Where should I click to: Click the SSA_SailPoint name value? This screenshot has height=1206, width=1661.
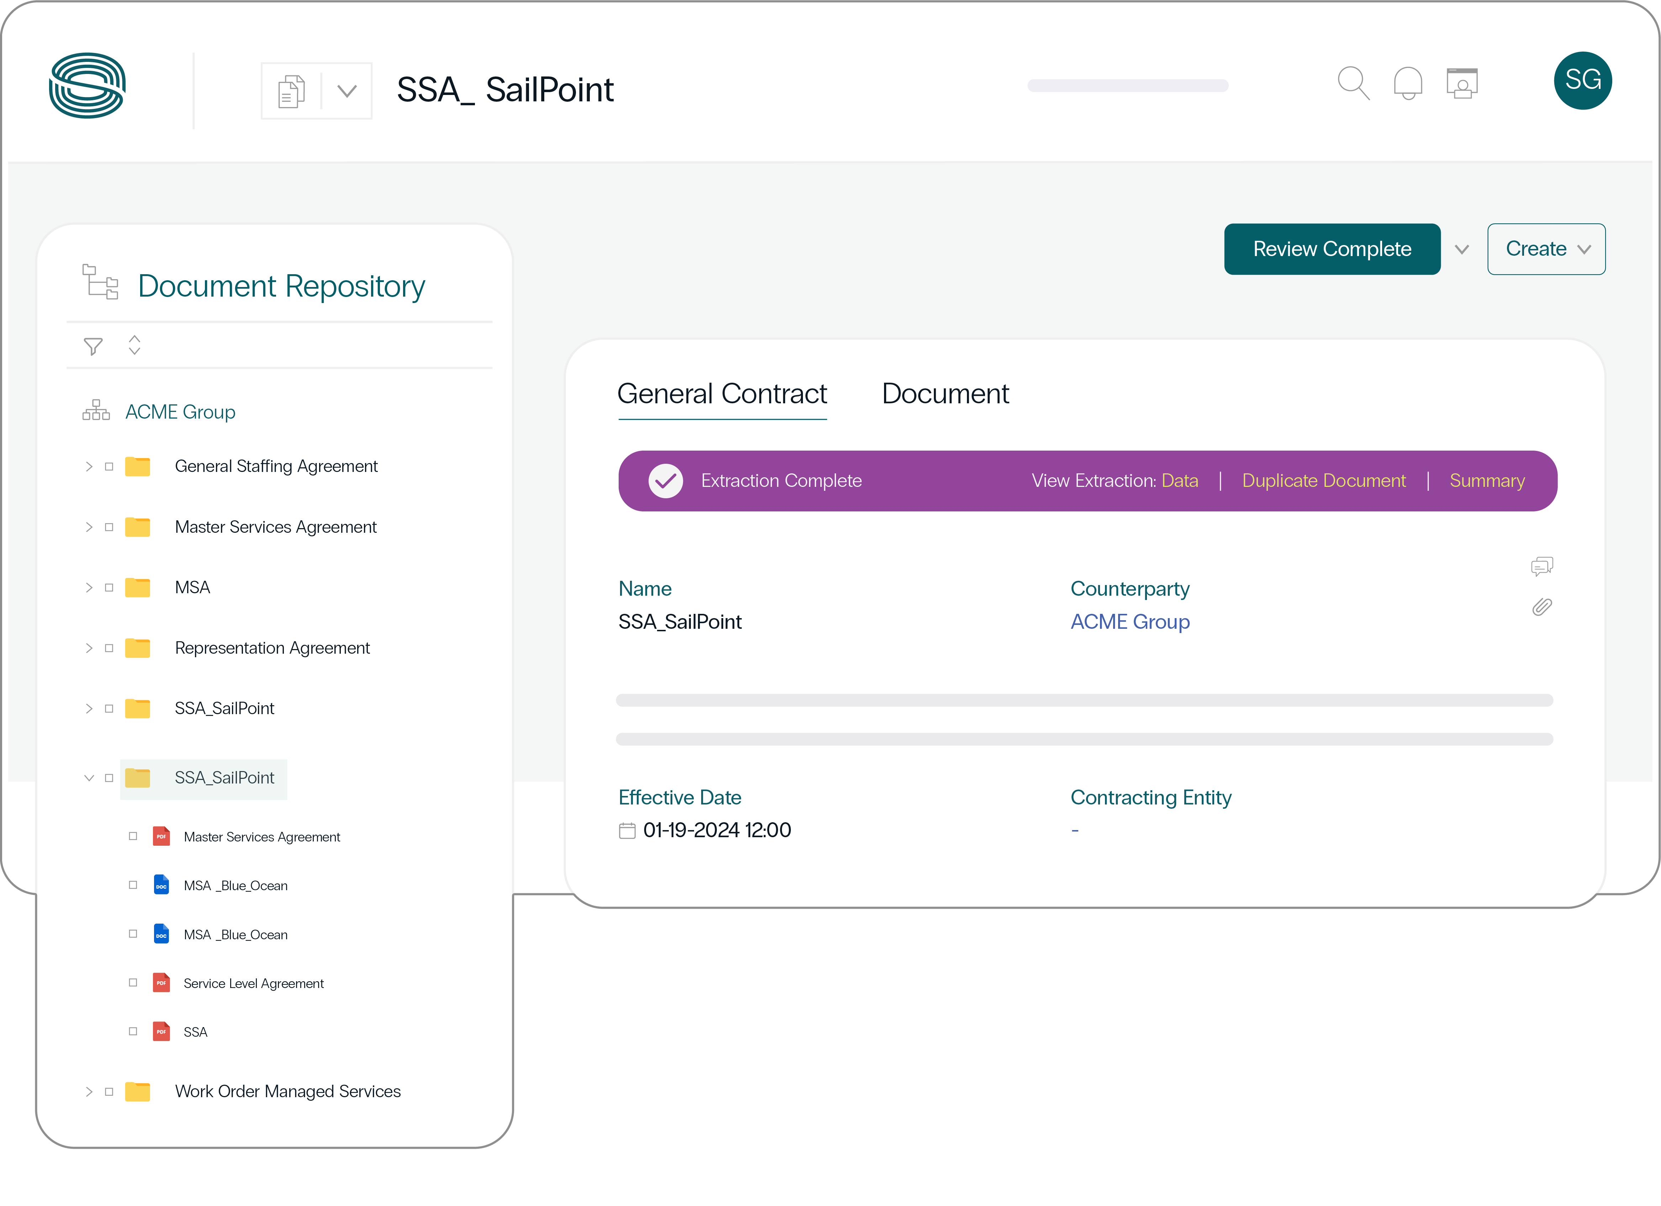pos(679,622)
